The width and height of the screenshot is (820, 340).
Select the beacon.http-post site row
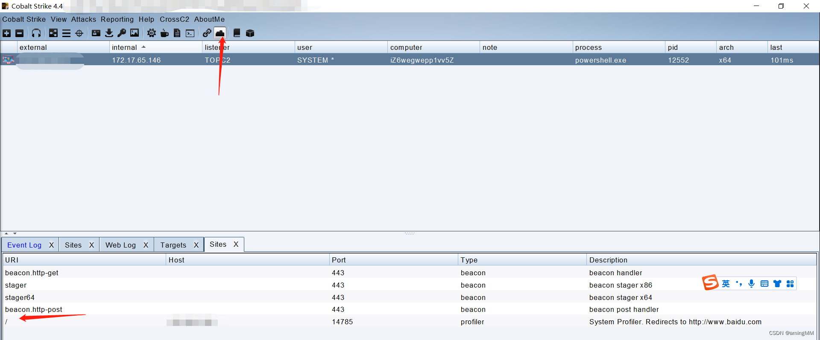pos(410,309)
